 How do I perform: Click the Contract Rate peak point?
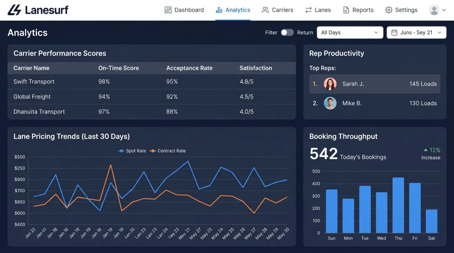coord(111,165)
